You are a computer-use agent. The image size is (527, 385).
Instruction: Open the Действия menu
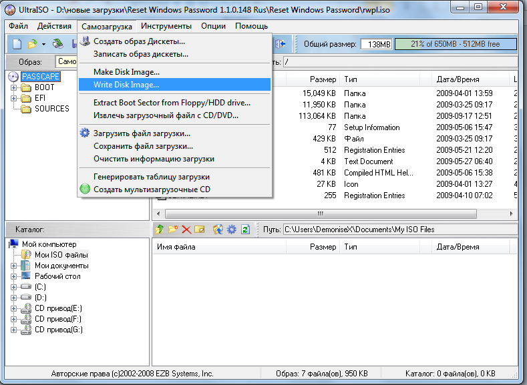55,26
